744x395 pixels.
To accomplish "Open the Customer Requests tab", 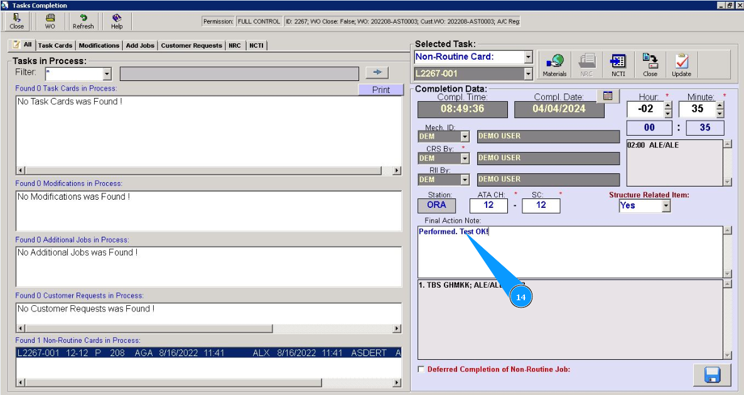I will coord(191,46).
